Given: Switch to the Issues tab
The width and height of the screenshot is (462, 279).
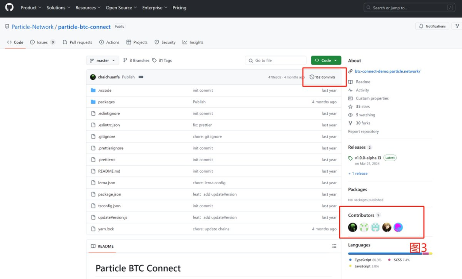Looking at the screenshot, I should pos(42,42).
